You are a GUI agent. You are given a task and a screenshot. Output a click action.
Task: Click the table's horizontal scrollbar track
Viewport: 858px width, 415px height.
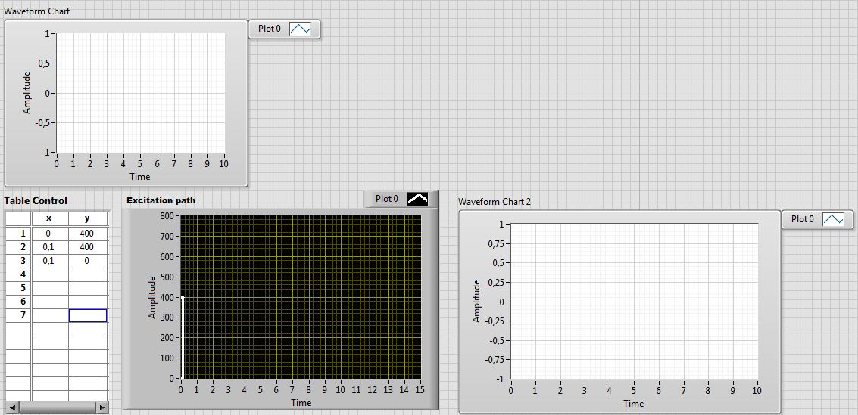57,408
